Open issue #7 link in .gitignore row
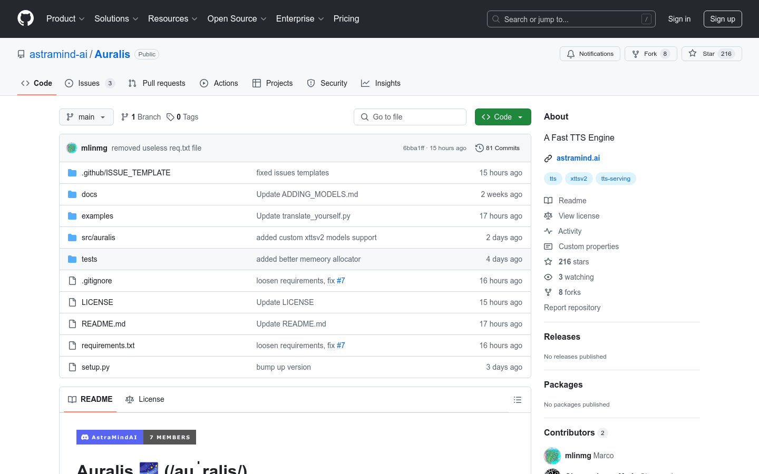759x474 pixels. point(341,281)
